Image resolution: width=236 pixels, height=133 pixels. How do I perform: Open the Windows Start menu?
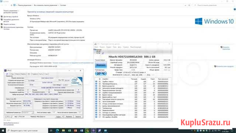(3, 130)
